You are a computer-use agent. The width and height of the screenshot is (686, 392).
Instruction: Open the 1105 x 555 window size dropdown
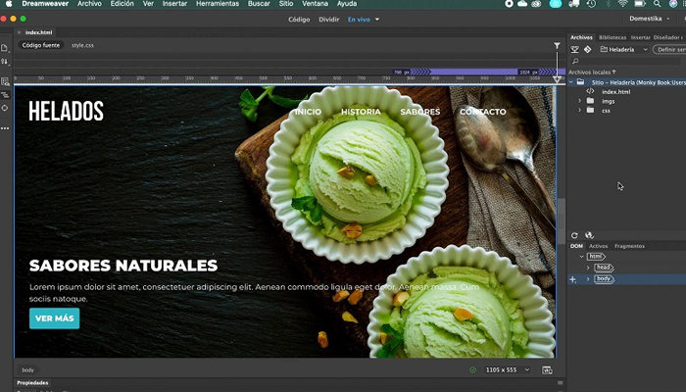point(508,370)
